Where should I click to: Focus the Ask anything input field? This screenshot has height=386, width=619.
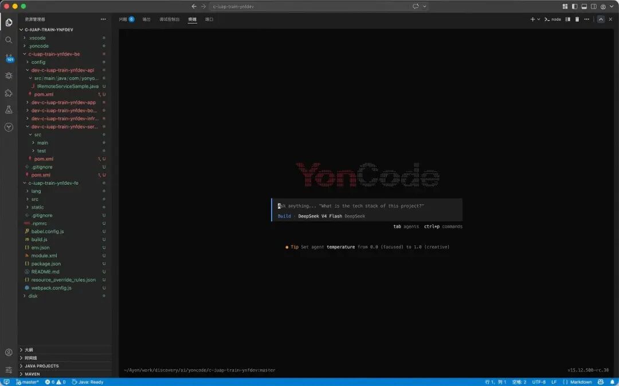(x=367, y=206)
